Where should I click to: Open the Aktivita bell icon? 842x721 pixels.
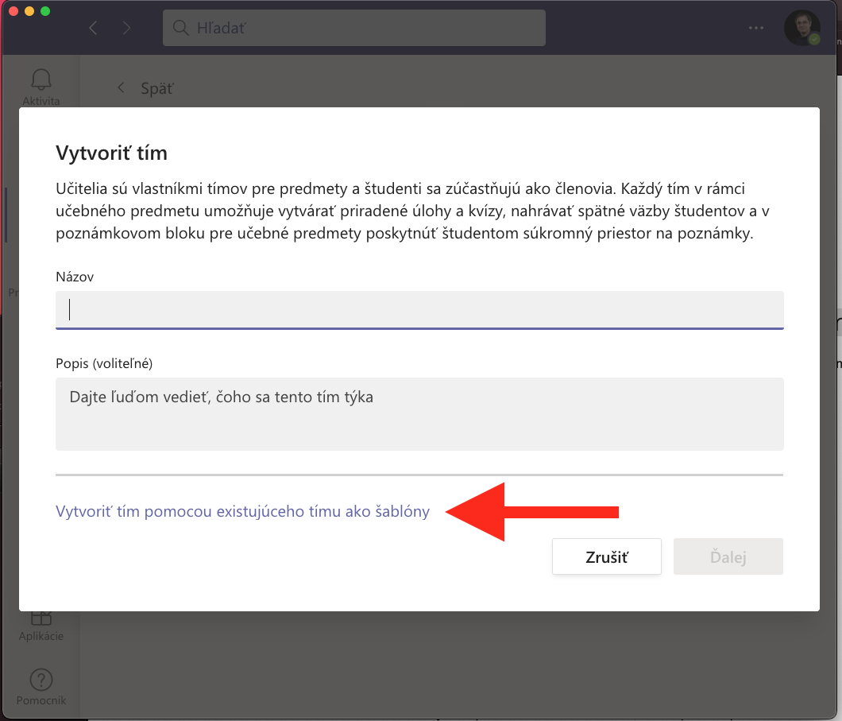click(x=41, y=80)
